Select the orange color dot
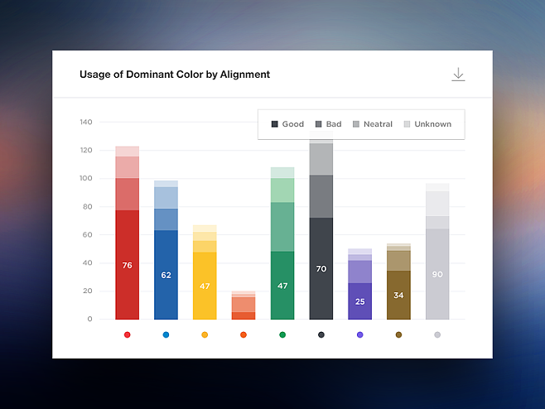Screen dimensions: 545x409 coord(244,334)
